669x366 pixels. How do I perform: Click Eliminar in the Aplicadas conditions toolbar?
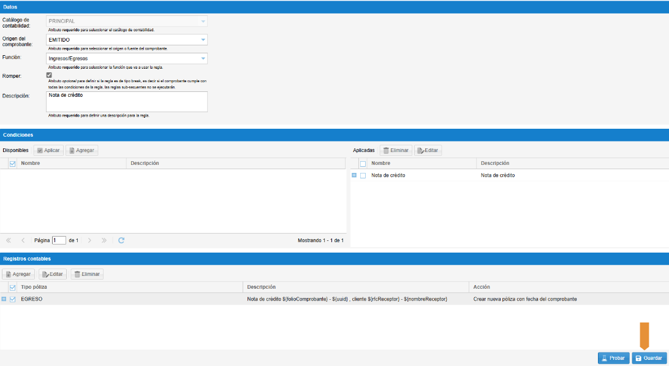pos(395,150)
